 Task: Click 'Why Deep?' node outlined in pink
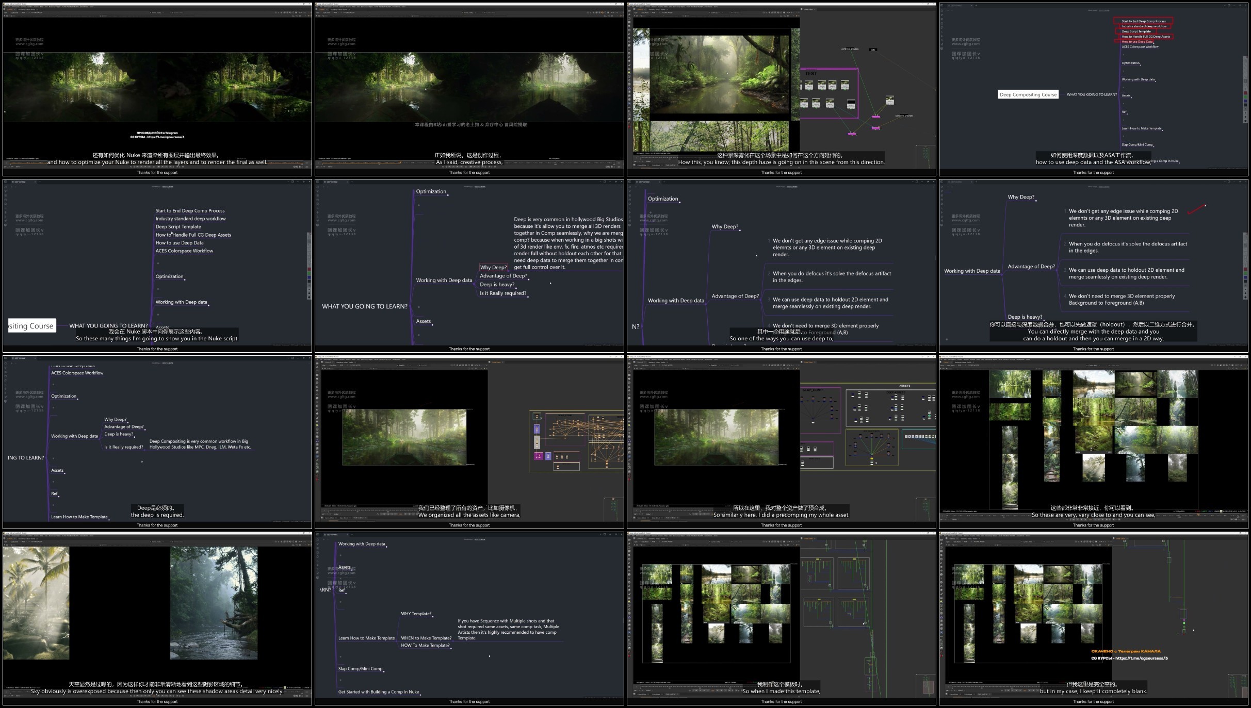click(x=493, y=267)
